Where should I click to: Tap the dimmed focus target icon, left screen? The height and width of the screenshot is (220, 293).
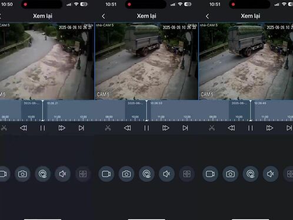point(83,174)
